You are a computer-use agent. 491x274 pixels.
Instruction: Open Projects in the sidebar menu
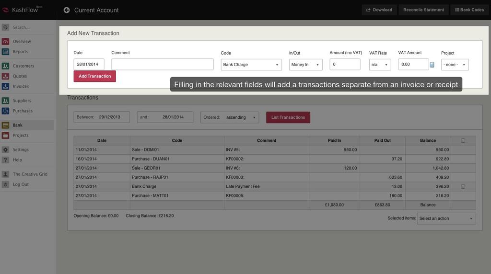pyautogui.click(x=21, y=136)
